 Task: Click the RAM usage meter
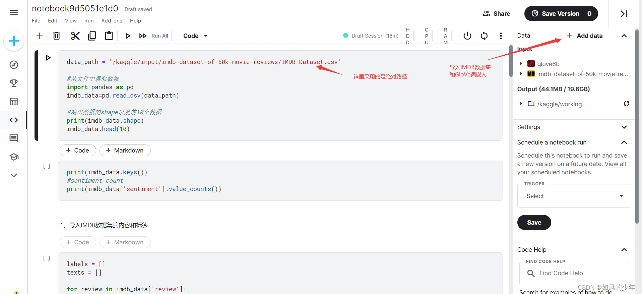pos(448,36)
